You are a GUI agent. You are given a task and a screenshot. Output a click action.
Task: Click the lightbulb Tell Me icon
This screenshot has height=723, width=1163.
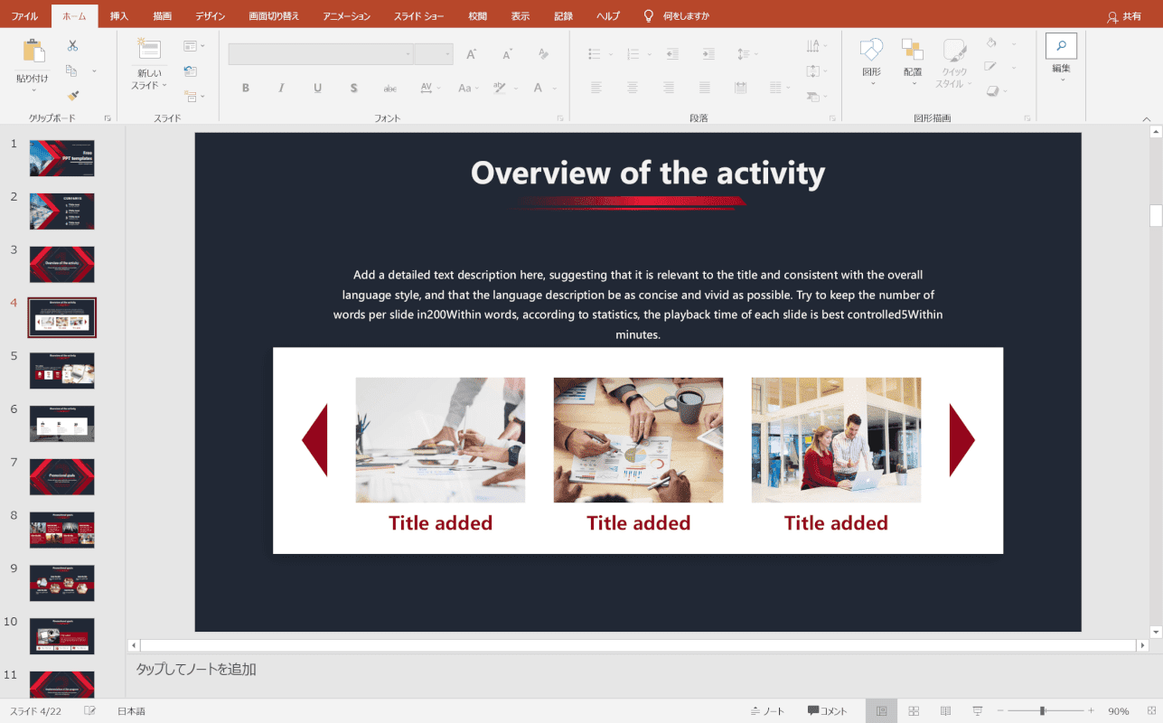[x=648, y=16]
